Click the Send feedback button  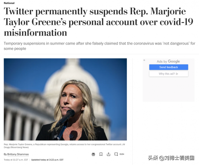168,67
